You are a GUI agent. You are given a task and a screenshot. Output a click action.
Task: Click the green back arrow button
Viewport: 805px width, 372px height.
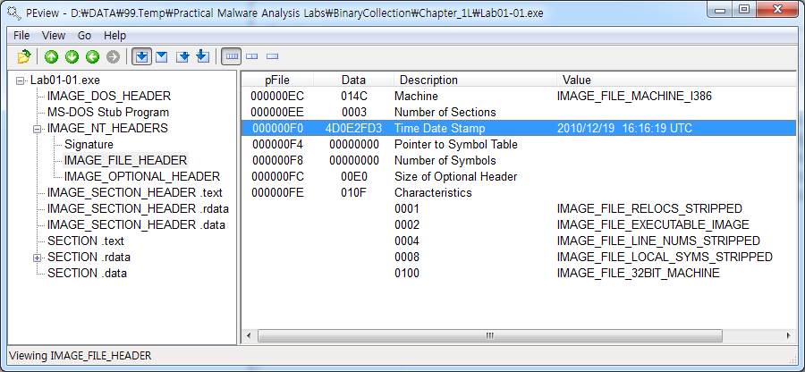(x=91, y=57)
